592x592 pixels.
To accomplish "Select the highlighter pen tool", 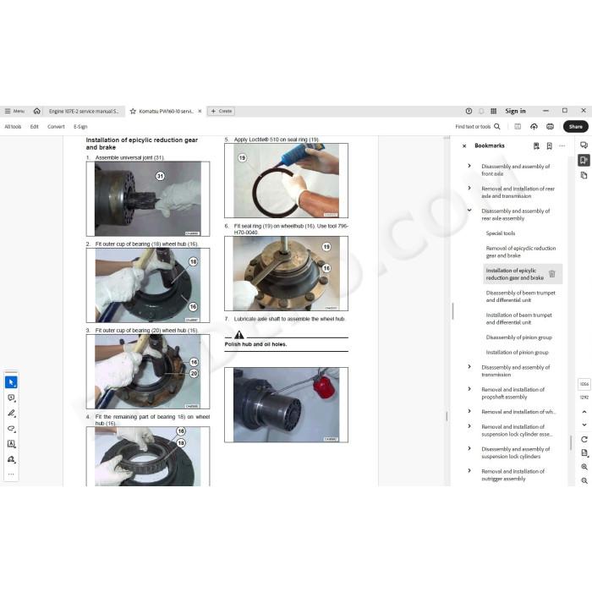I will pyautogui.click(x=11, y=413).
